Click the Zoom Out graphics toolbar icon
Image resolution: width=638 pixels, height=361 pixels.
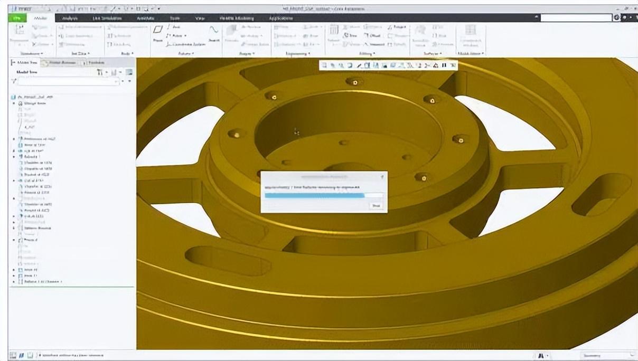coord(341,65)
